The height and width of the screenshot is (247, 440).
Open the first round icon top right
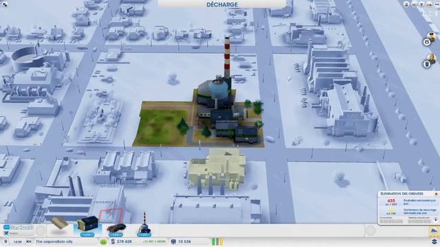coord(406,4)
